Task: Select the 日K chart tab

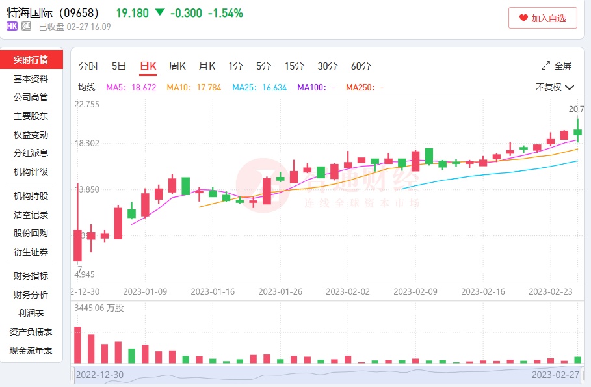Action: (148, 66)
